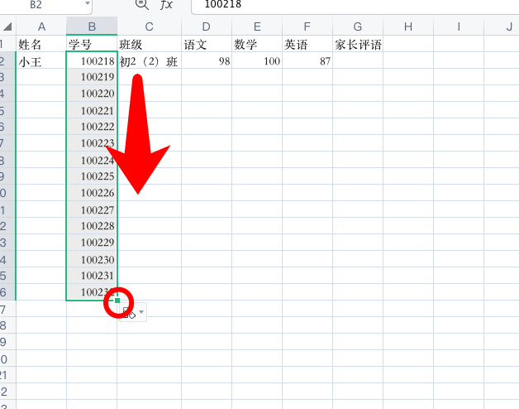Open the Name Box dropdown arrow
This screenshot has width=519, height=409.
[88, 3]
